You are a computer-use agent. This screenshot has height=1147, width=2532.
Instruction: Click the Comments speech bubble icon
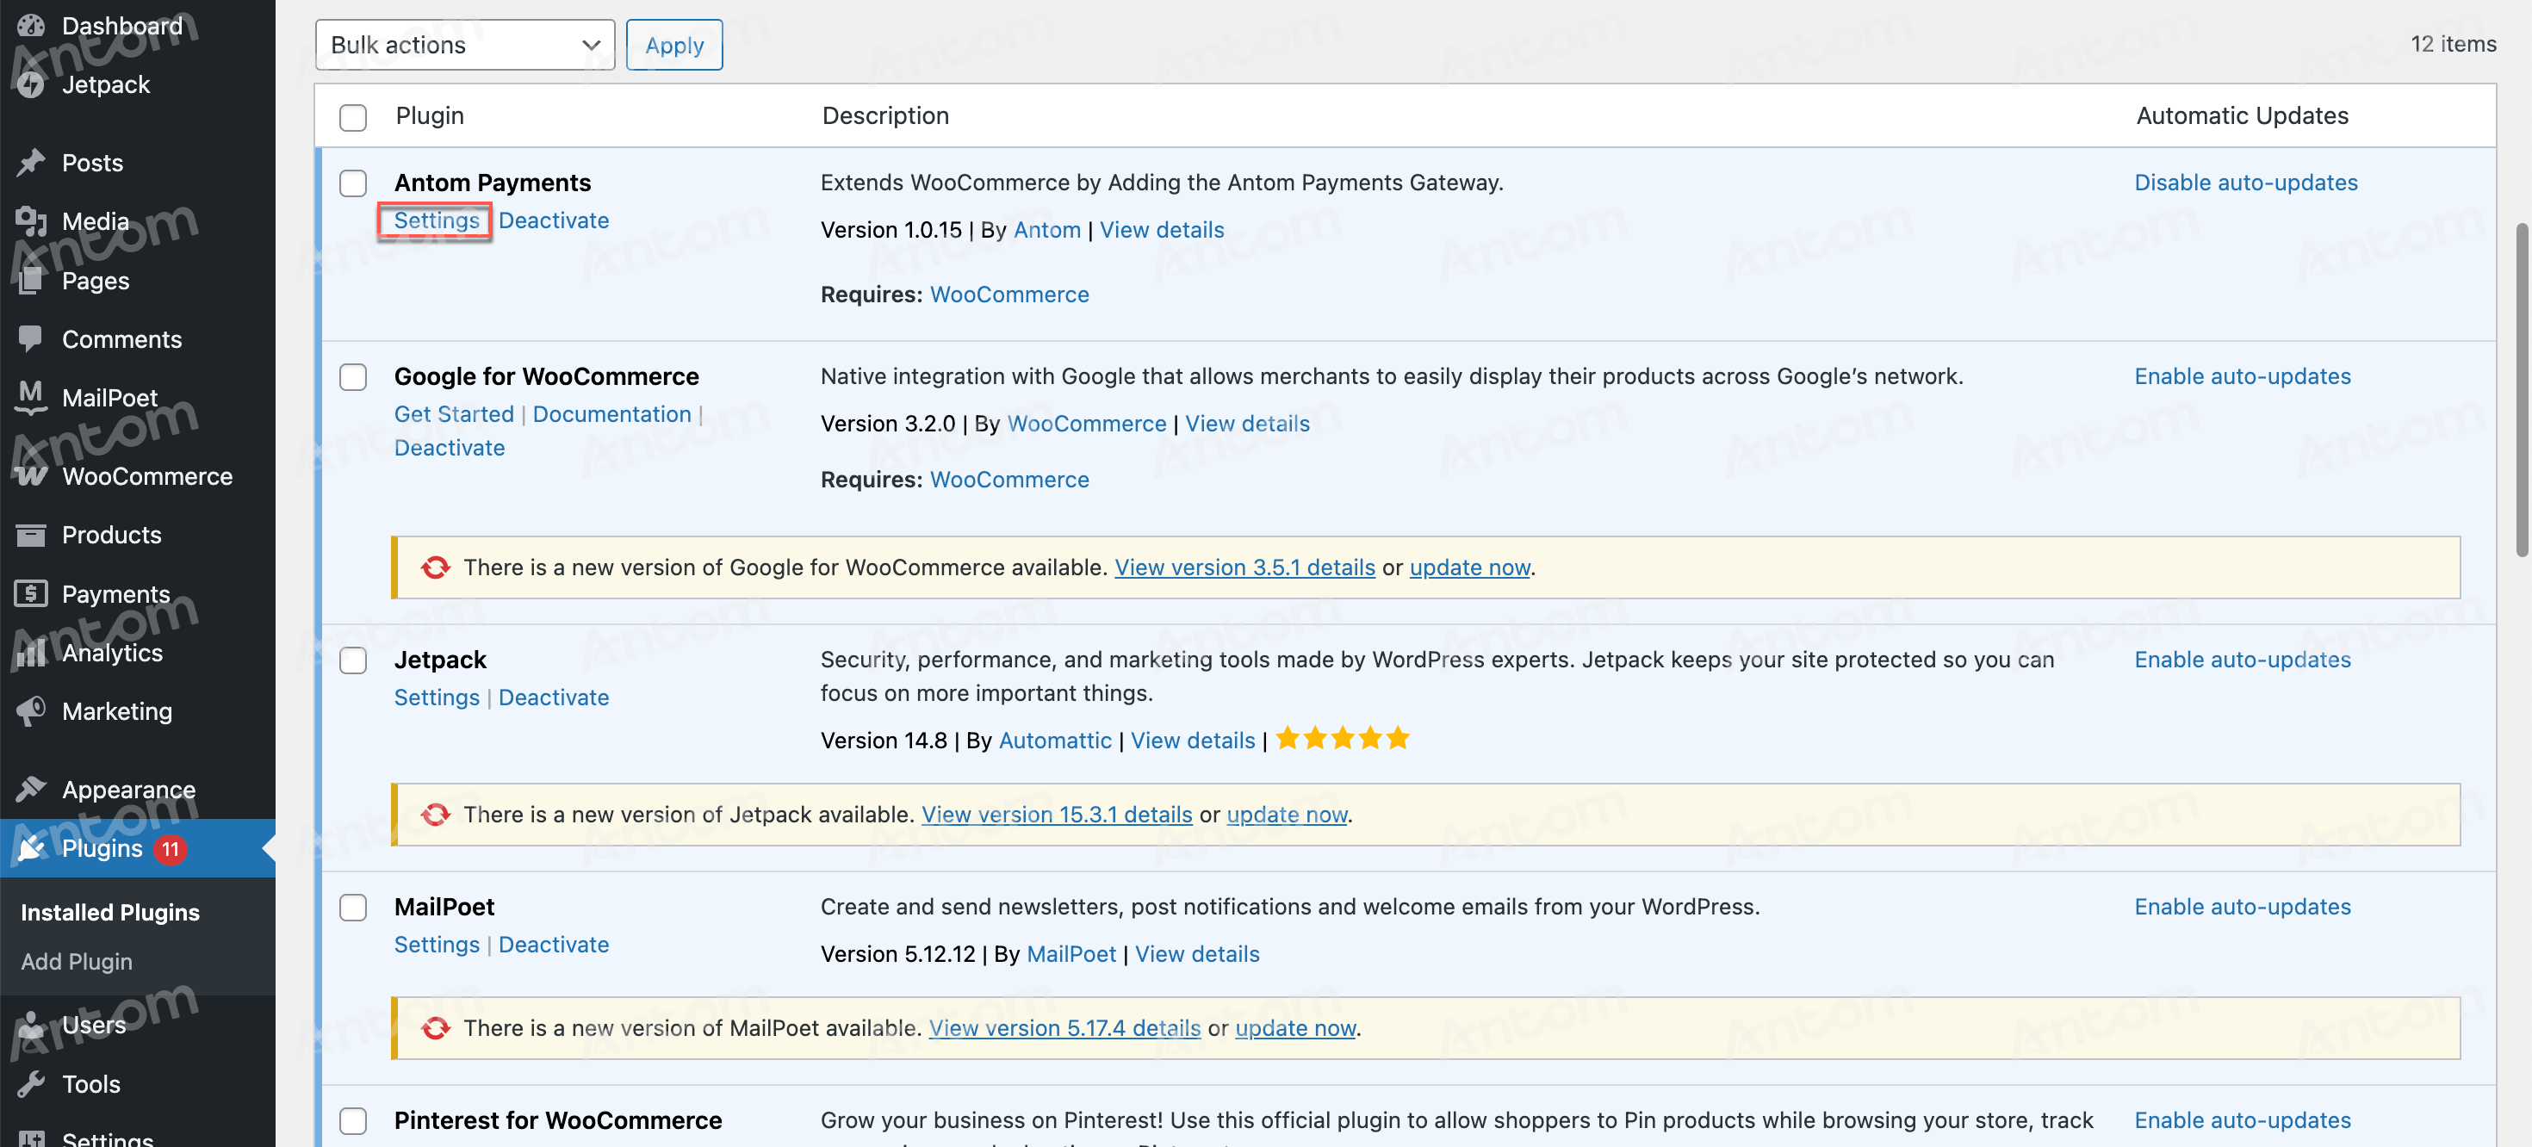[x=32, y=339]
